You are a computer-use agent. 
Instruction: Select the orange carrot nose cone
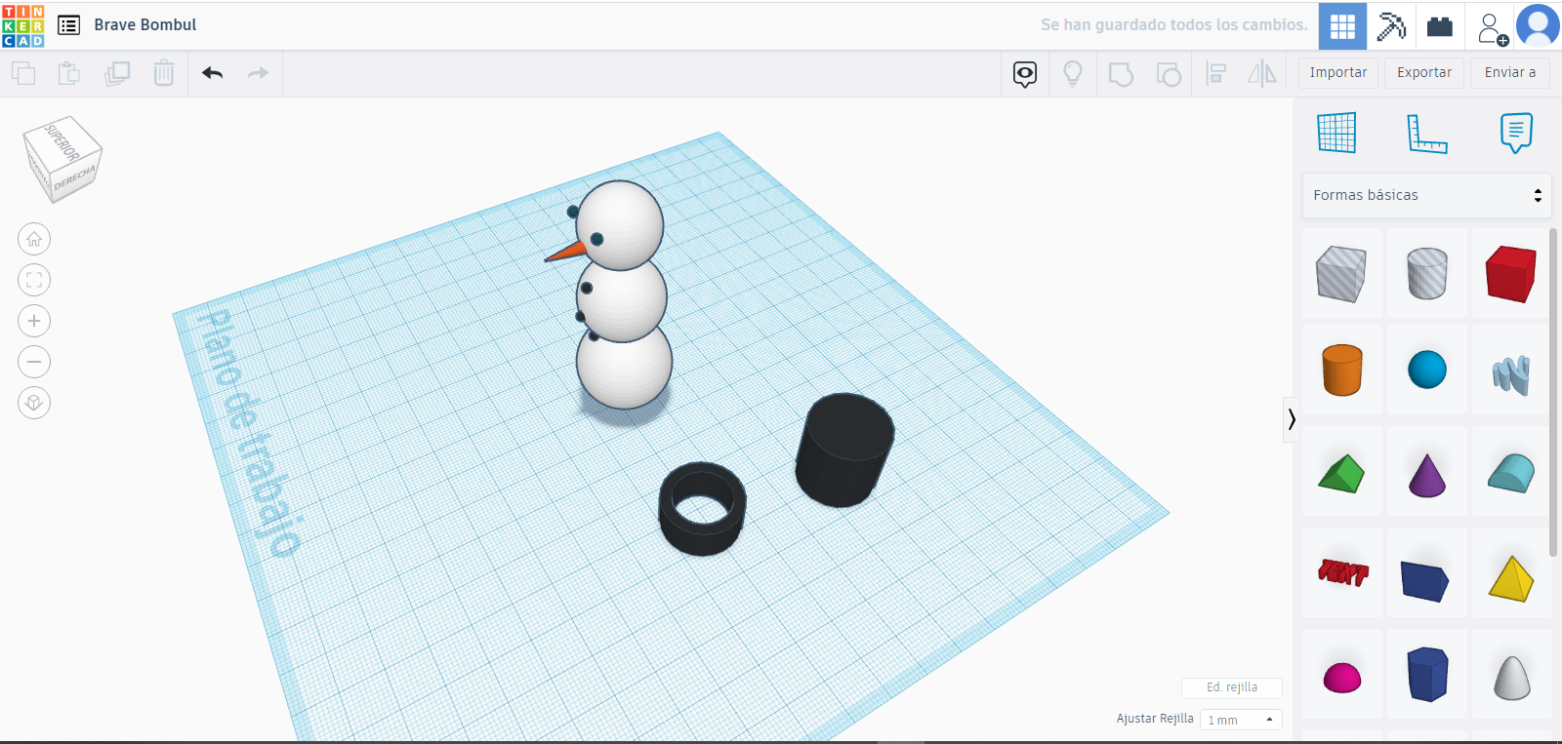(x=564, y=253)
